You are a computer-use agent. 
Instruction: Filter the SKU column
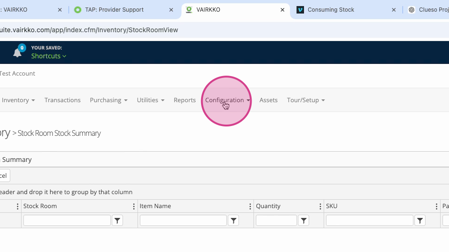[x=420, y=221]
